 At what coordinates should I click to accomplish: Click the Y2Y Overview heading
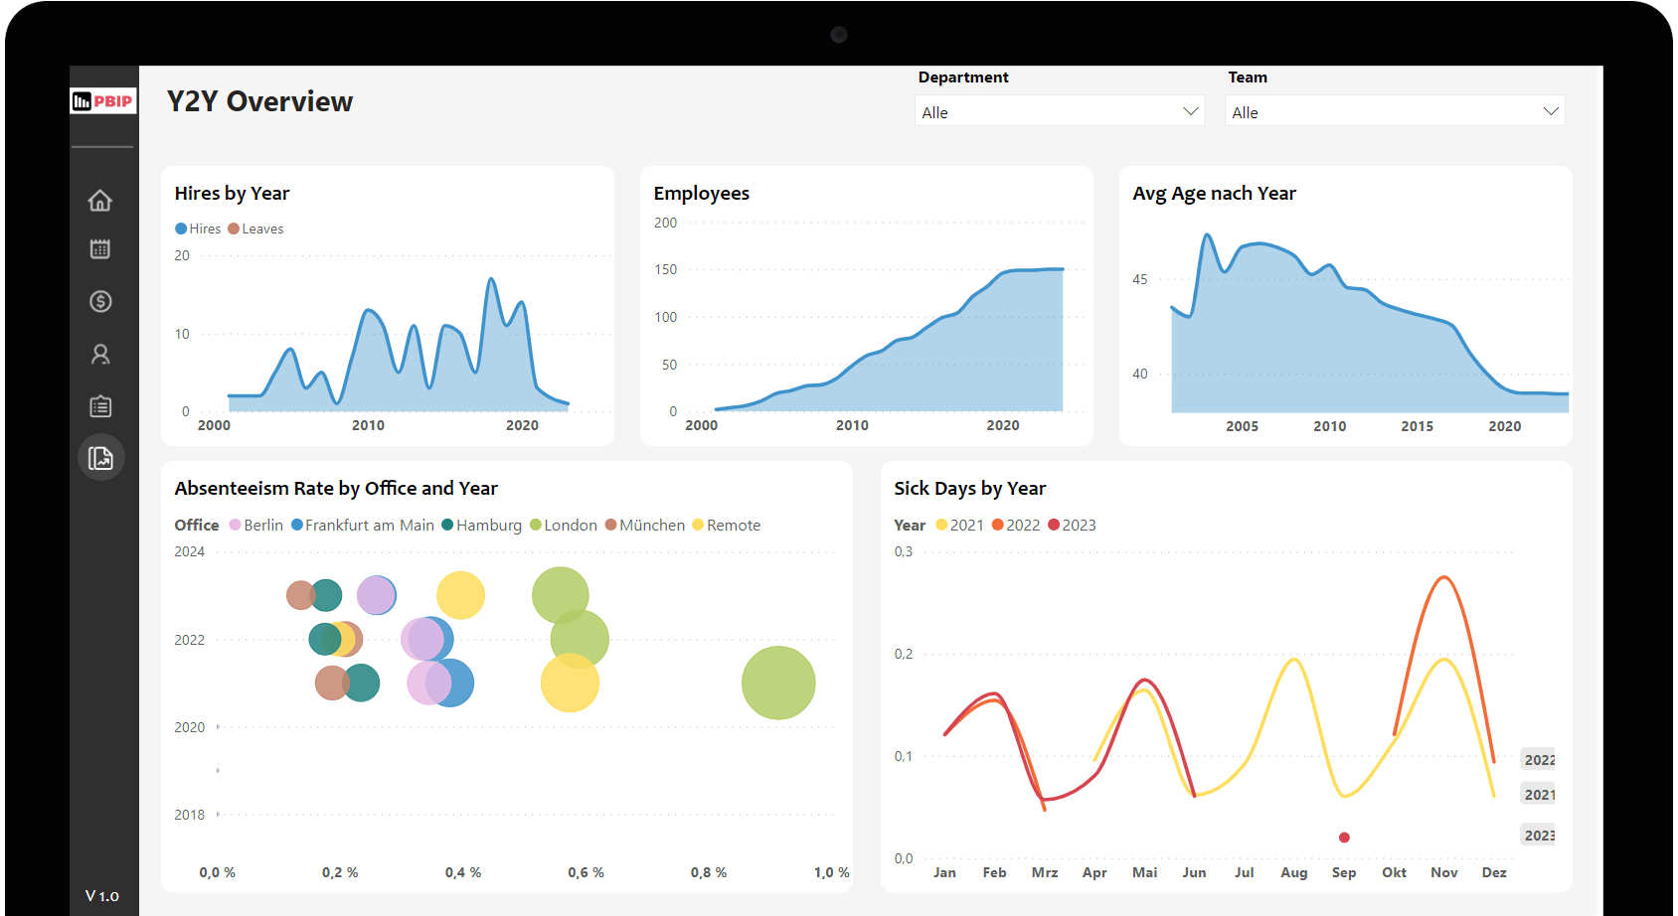260,101
